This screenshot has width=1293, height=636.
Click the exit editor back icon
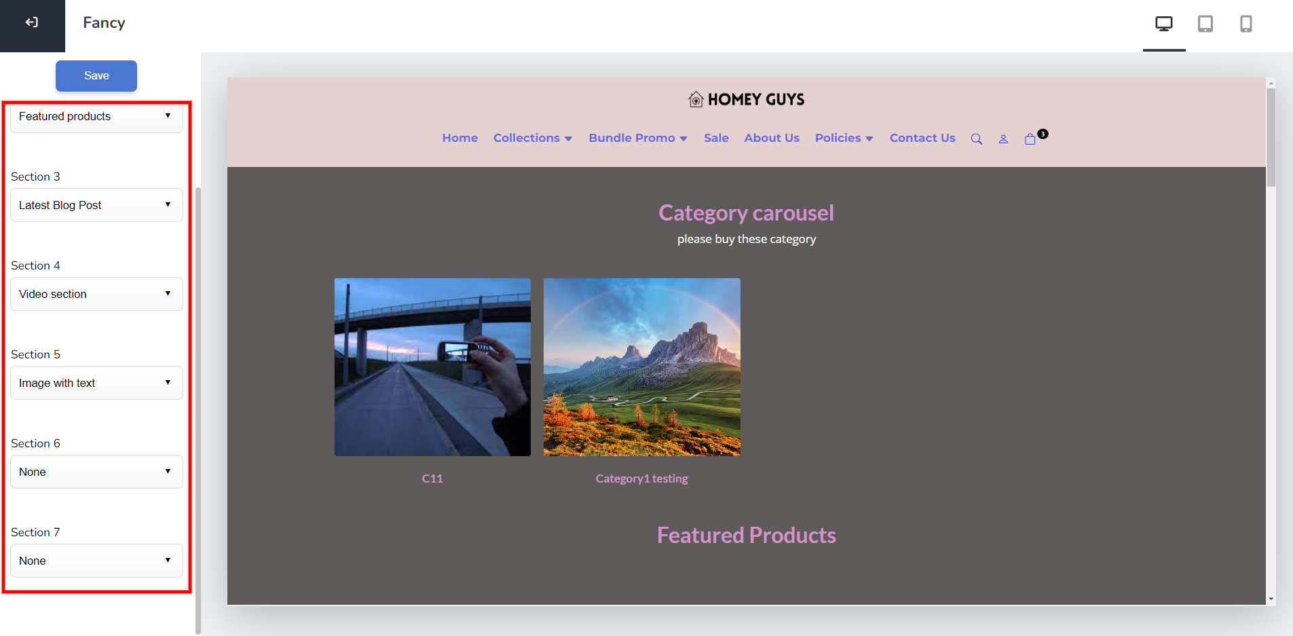click(32, 22)
